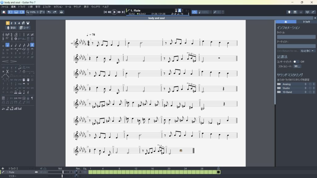Open the player bar options dots
This screenshot has height=178, width=317.
pyautogui.click(x=183, y=10)
